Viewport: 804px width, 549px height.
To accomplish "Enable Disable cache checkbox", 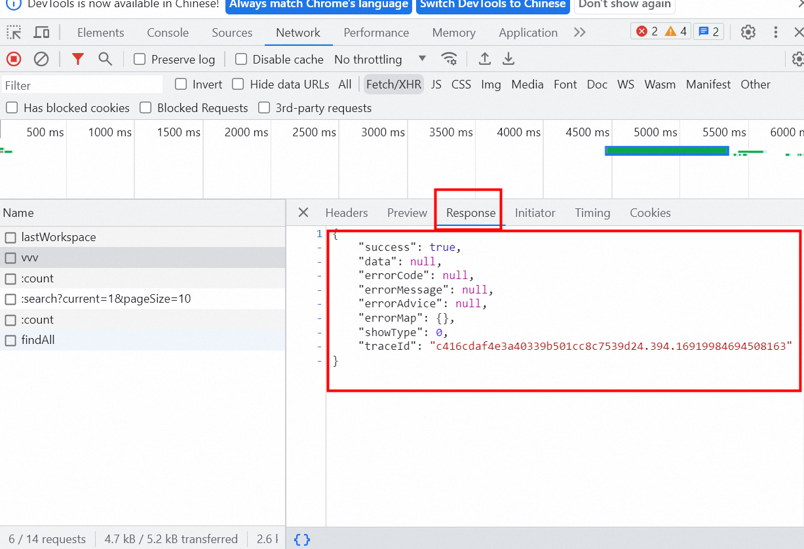I will coord(241,60).
